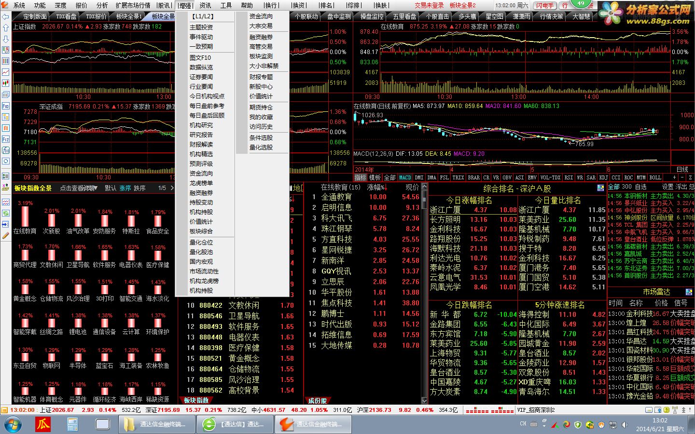Click the application logo in the menu bar

6,5
